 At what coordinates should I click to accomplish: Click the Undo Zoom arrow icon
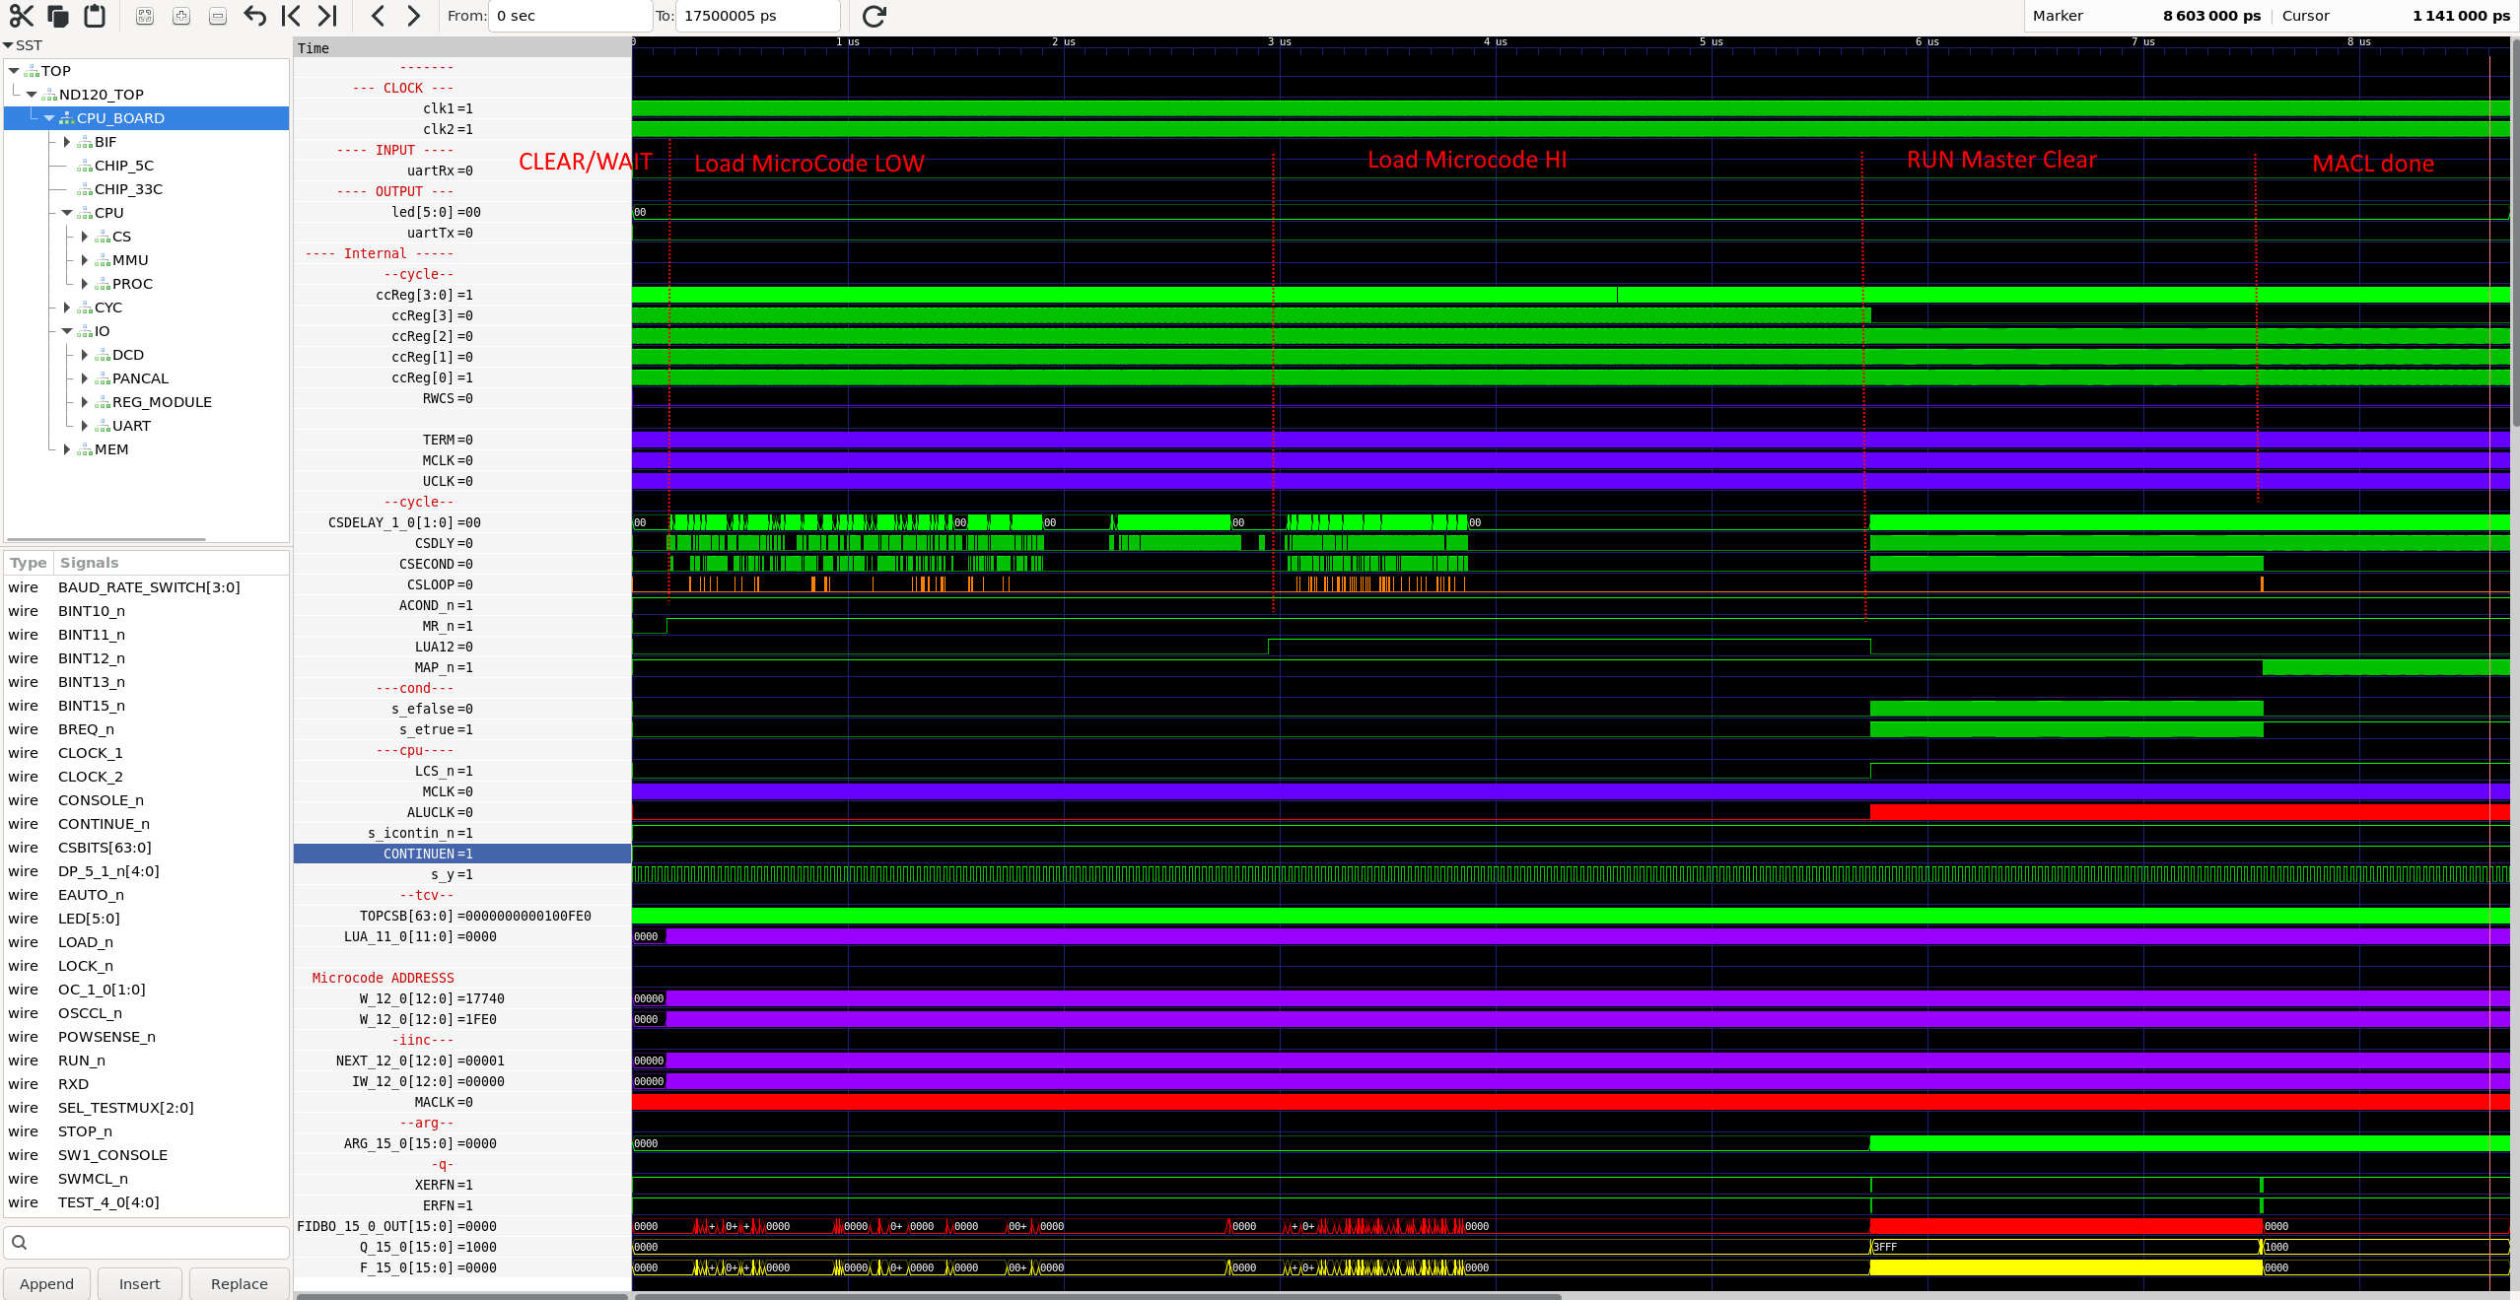point(254,16)
